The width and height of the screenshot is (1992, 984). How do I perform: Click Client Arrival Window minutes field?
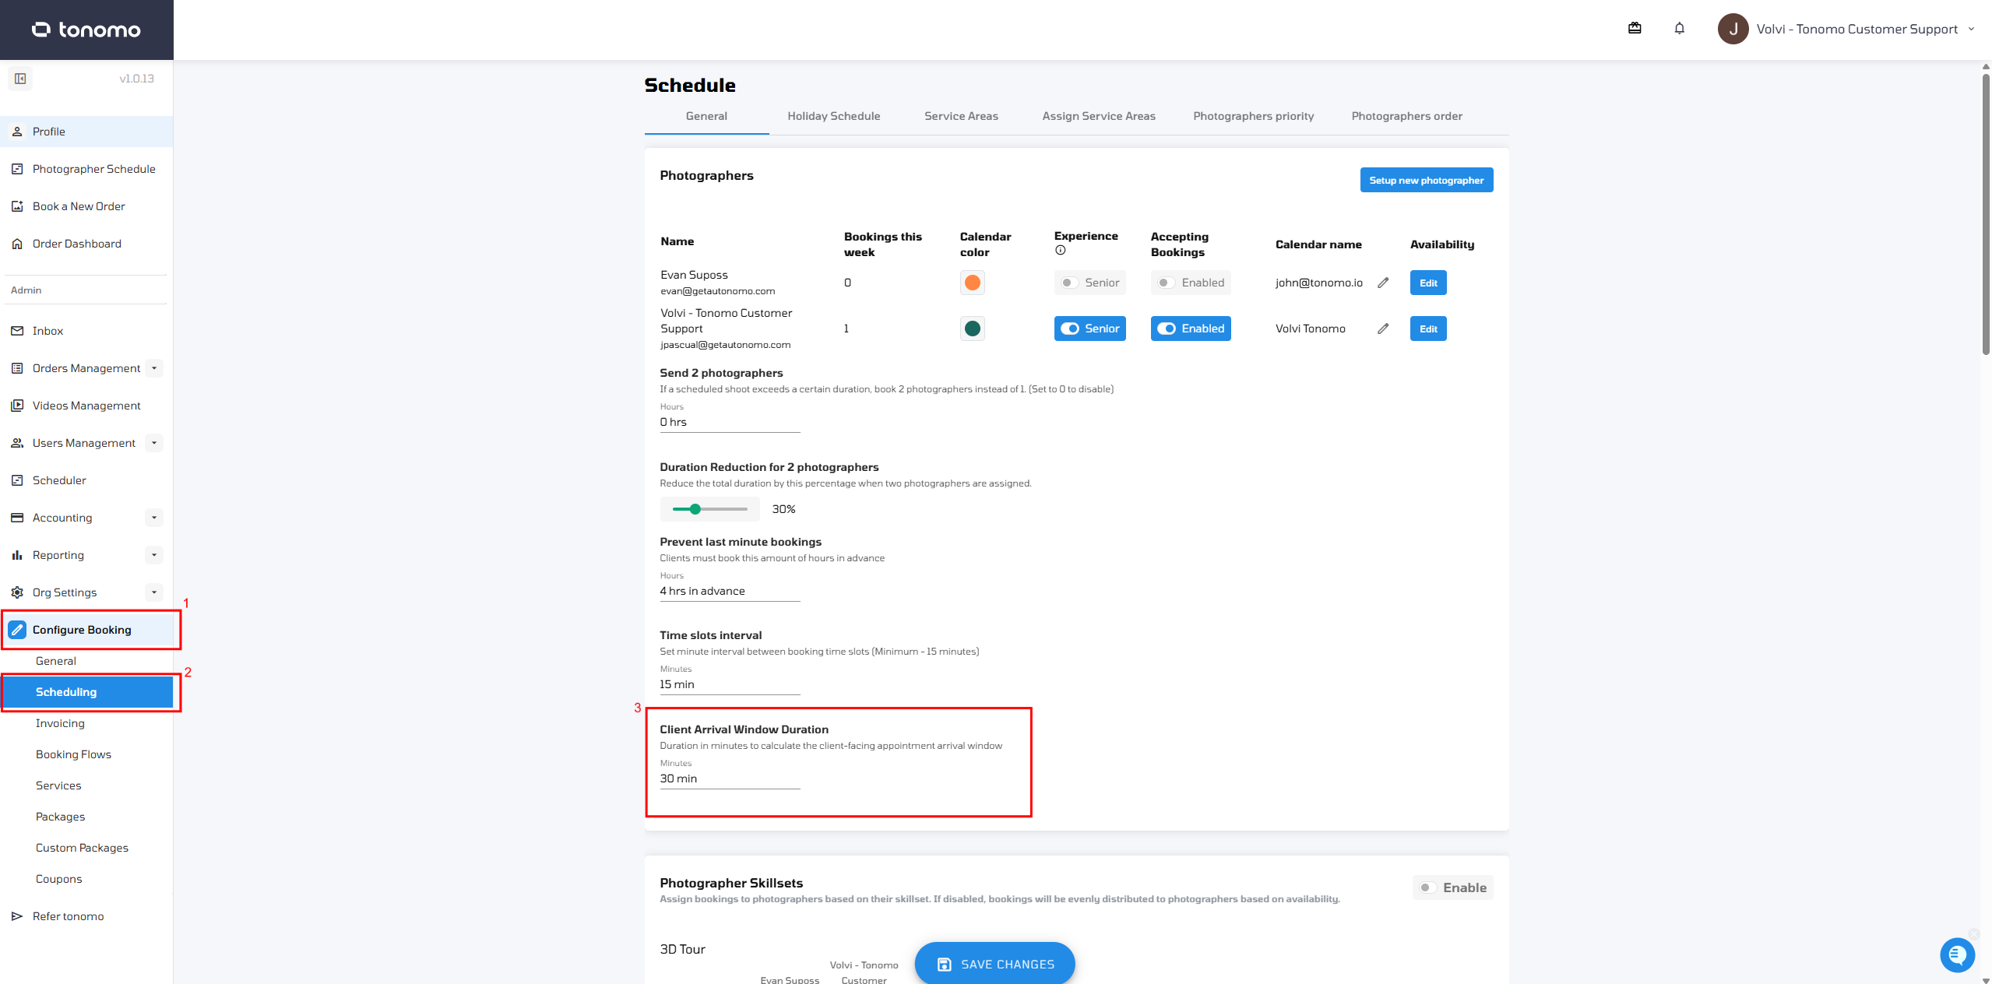[730, 778]
